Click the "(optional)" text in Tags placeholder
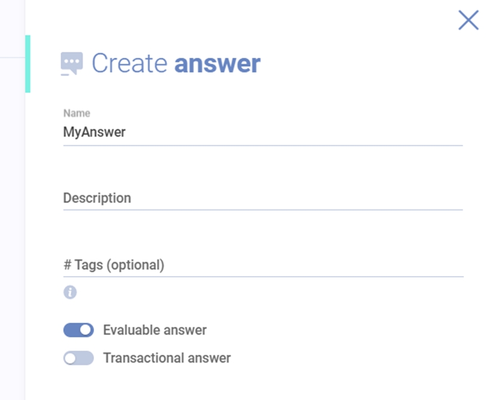The height and width of the screenshot is (400, 501). (135, 265)
